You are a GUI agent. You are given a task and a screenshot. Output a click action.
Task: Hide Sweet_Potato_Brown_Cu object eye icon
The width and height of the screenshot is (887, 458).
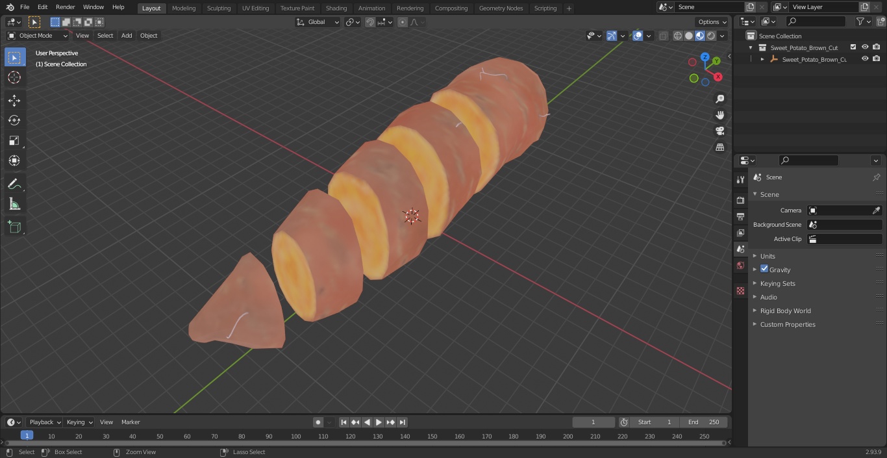tap(865, 59)
